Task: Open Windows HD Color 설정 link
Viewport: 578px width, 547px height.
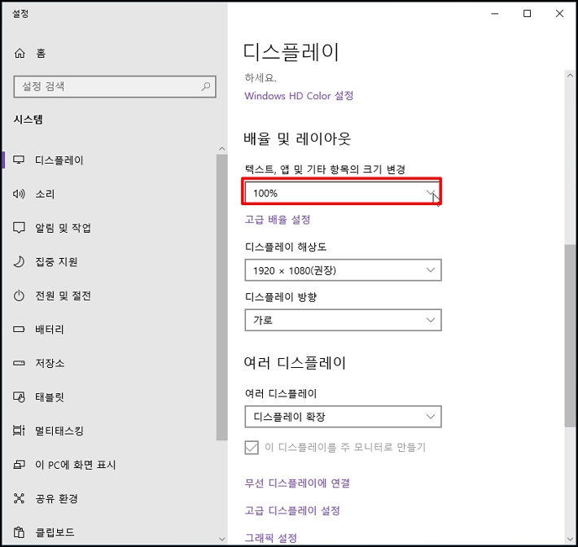Action: click(x=299, y=96)
